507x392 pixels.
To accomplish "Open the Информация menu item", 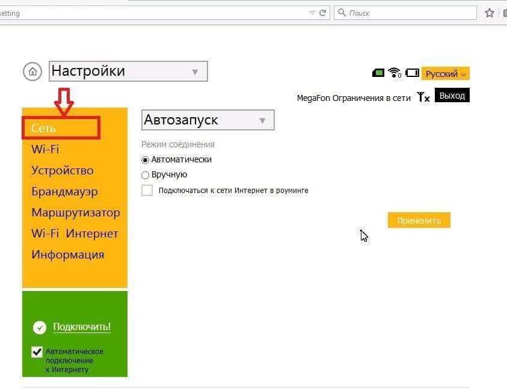I will pyautogui.click(x=67, y=255).
